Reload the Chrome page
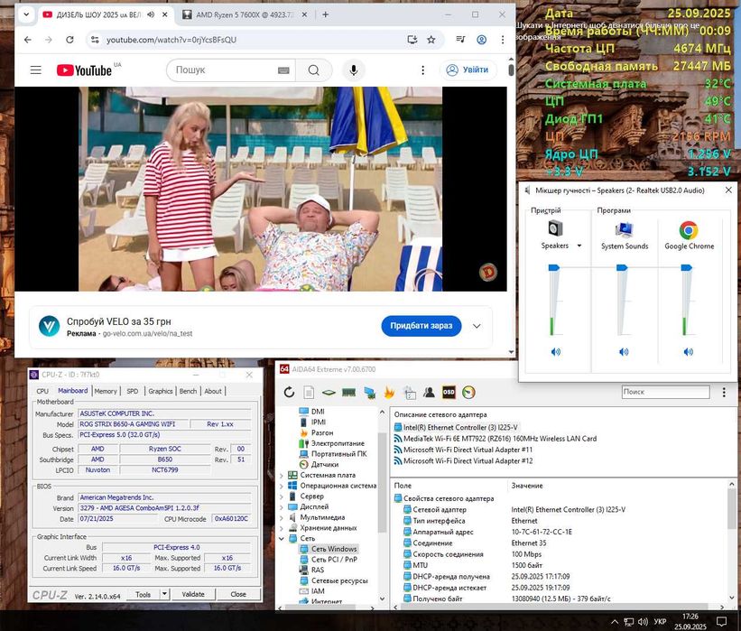 coord(69,40)
